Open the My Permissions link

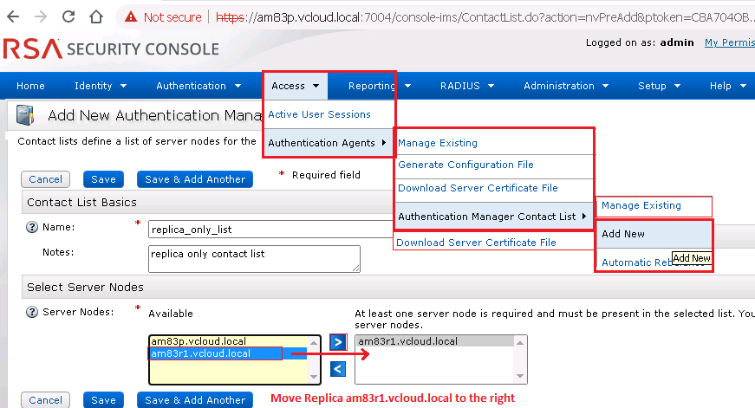pyautogui.click(x=728, y=42)
